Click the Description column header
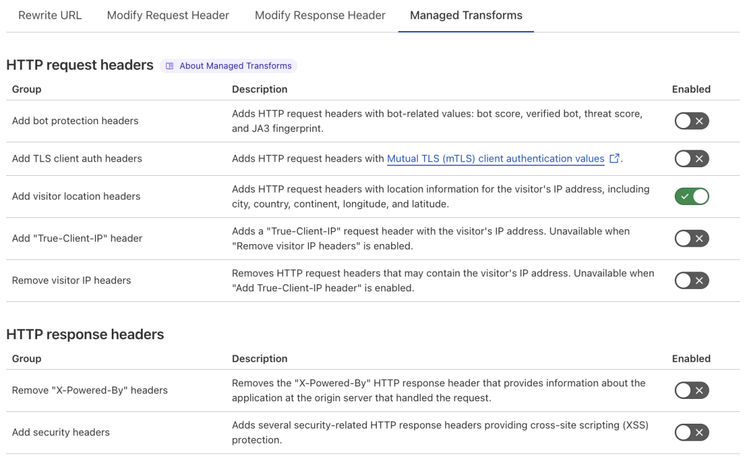745x461 pixels. click(x=260, y=89)
